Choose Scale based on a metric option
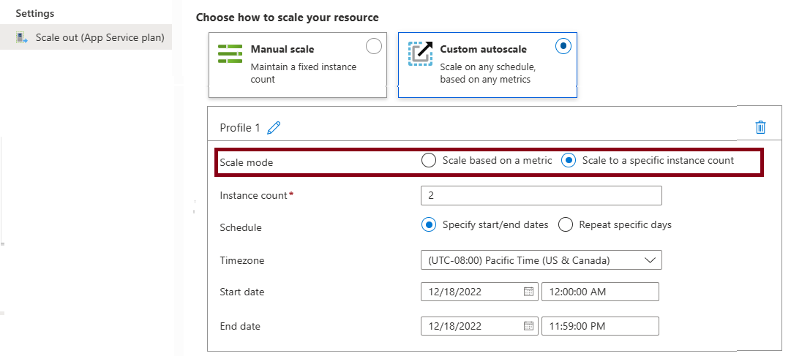 point(429,161)
